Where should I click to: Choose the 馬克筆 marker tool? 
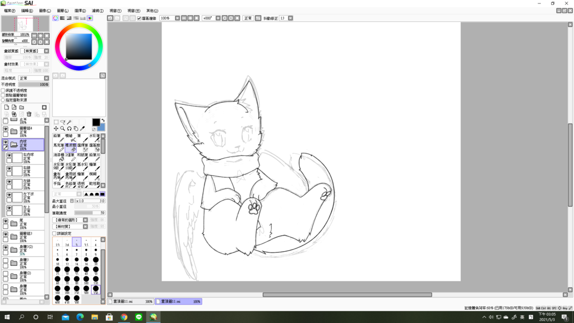[x=58, y=147]
